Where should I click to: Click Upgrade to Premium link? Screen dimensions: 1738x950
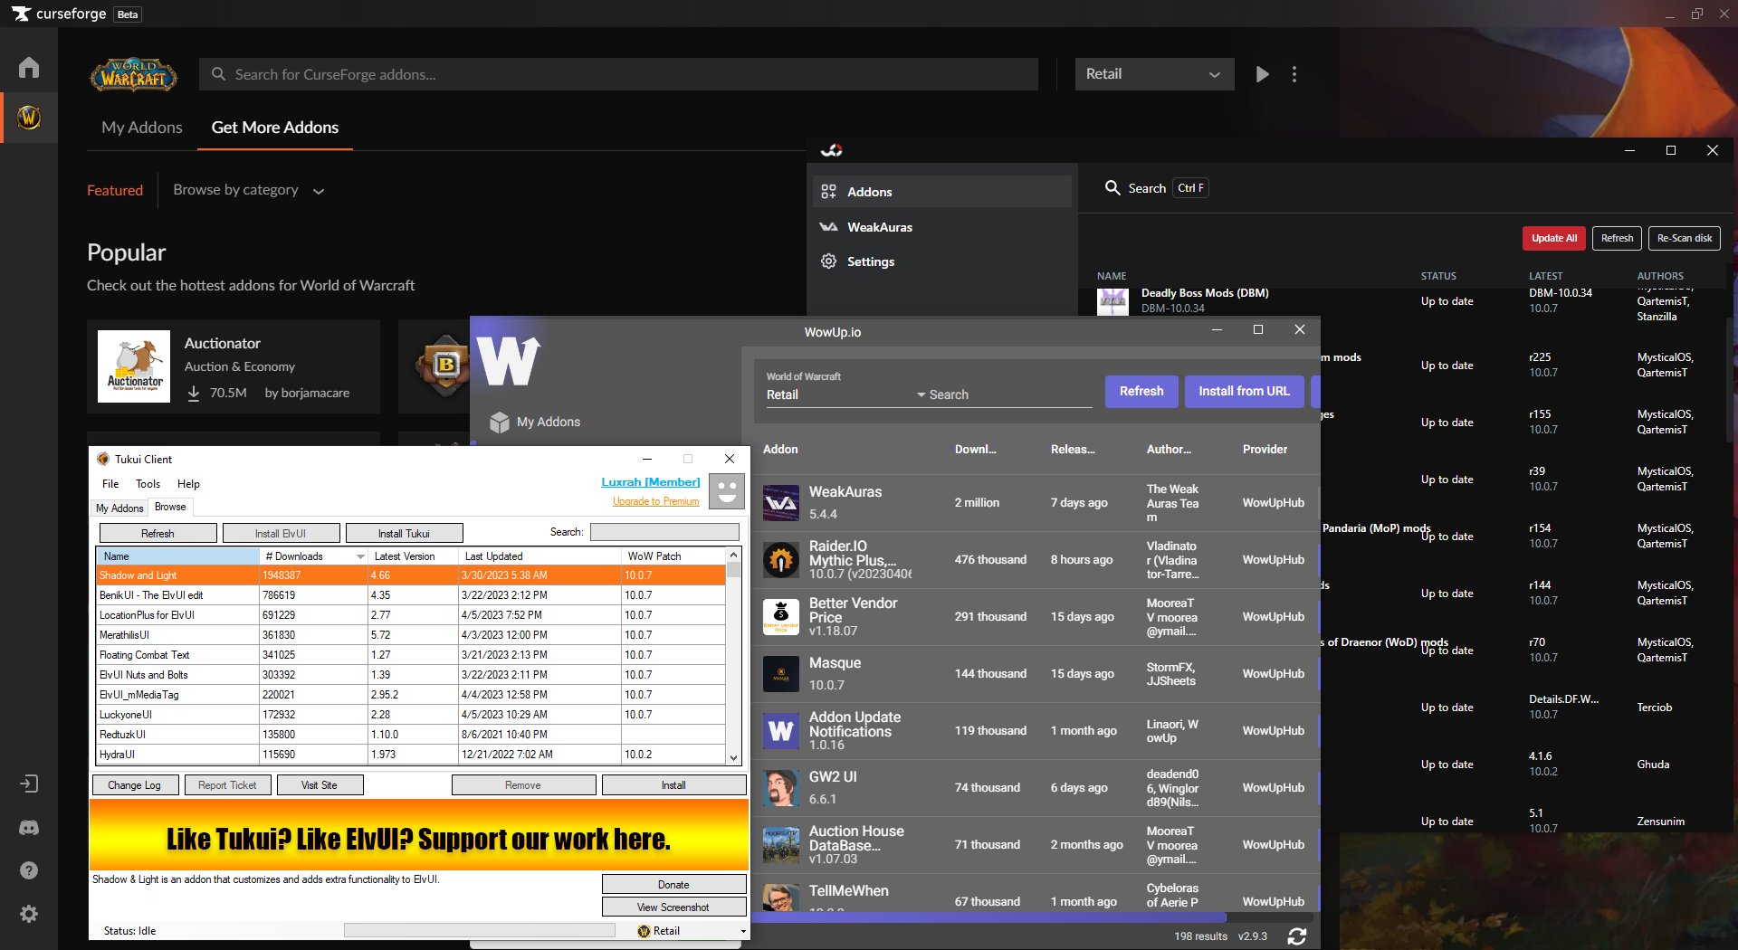point(655,501)
